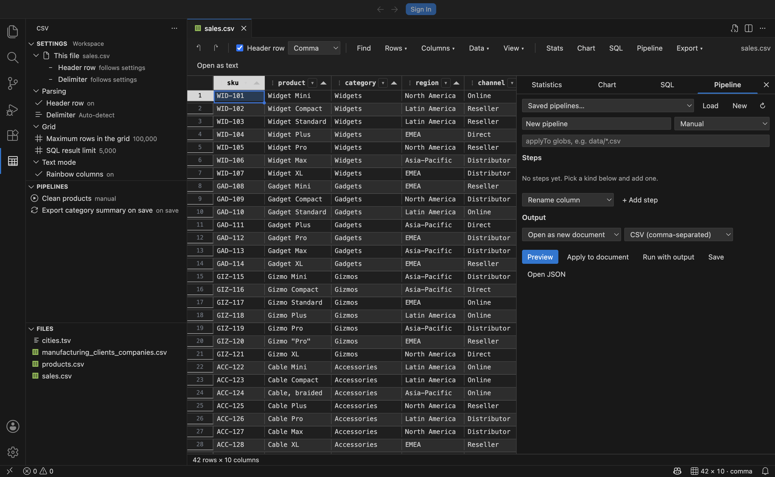Open the Manage gear menu
The image size is (775, 477).
(x=13, y=452)
